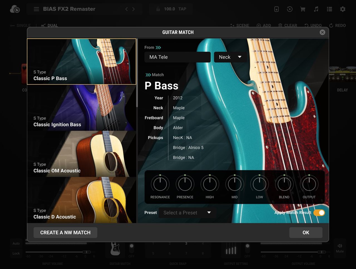Screen dimensions: 356x269
Task: Click the High knob
Action: click(x=210, y=184)
